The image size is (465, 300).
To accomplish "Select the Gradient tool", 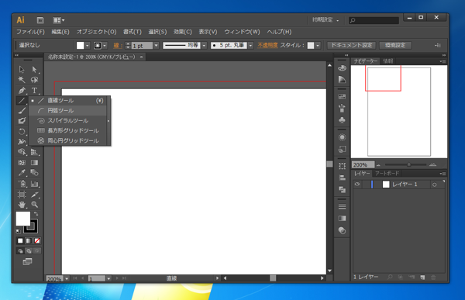I will pyautogui.click(x=34, y=163).
